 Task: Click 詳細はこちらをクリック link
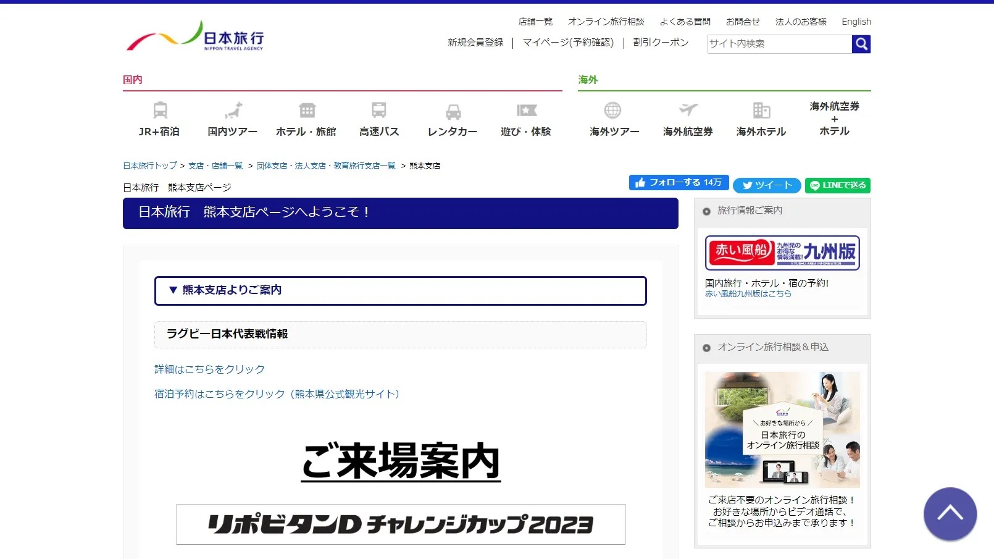tap(209, 369)
